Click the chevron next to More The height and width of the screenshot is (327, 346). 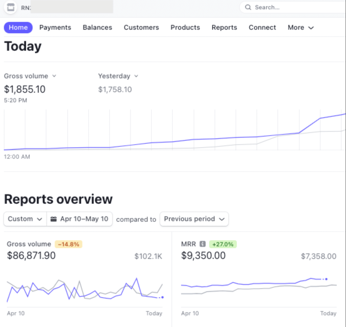tap(311, 28)
